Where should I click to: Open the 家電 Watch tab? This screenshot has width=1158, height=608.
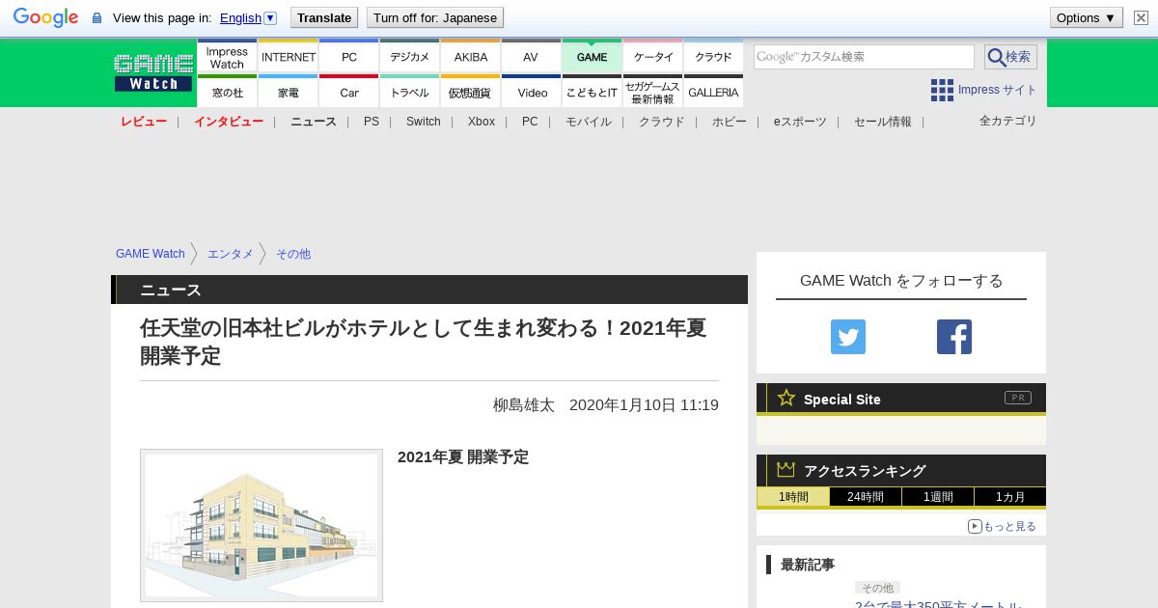289,92
